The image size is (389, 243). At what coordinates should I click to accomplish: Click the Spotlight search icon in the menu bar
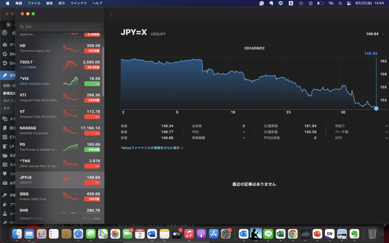pos(340,3)
